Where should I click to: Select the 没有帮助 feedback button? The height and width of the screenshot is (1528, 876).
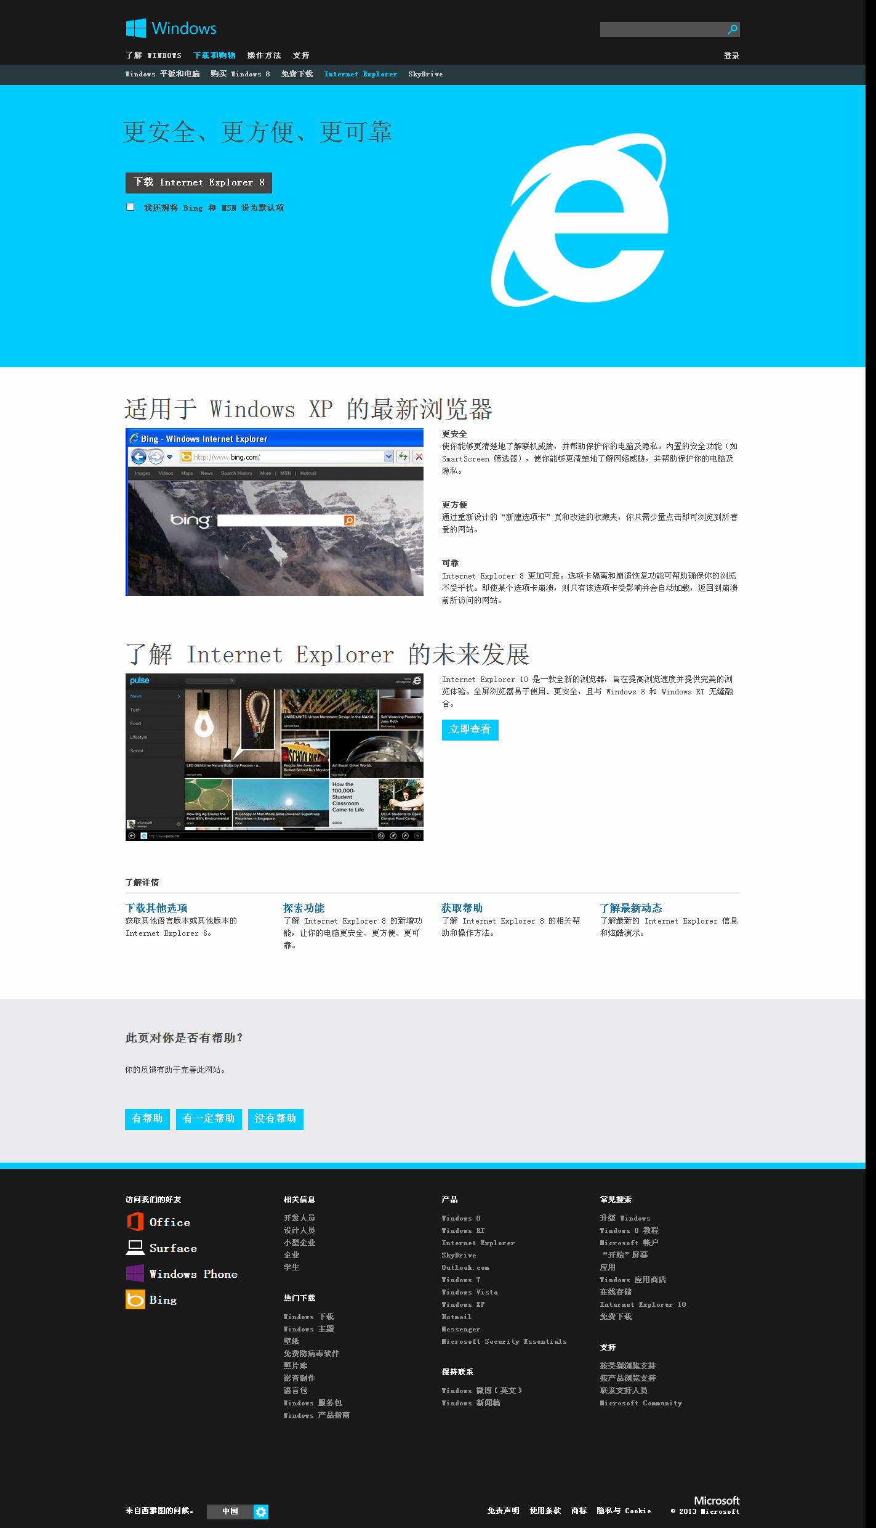click(275, 1119)
